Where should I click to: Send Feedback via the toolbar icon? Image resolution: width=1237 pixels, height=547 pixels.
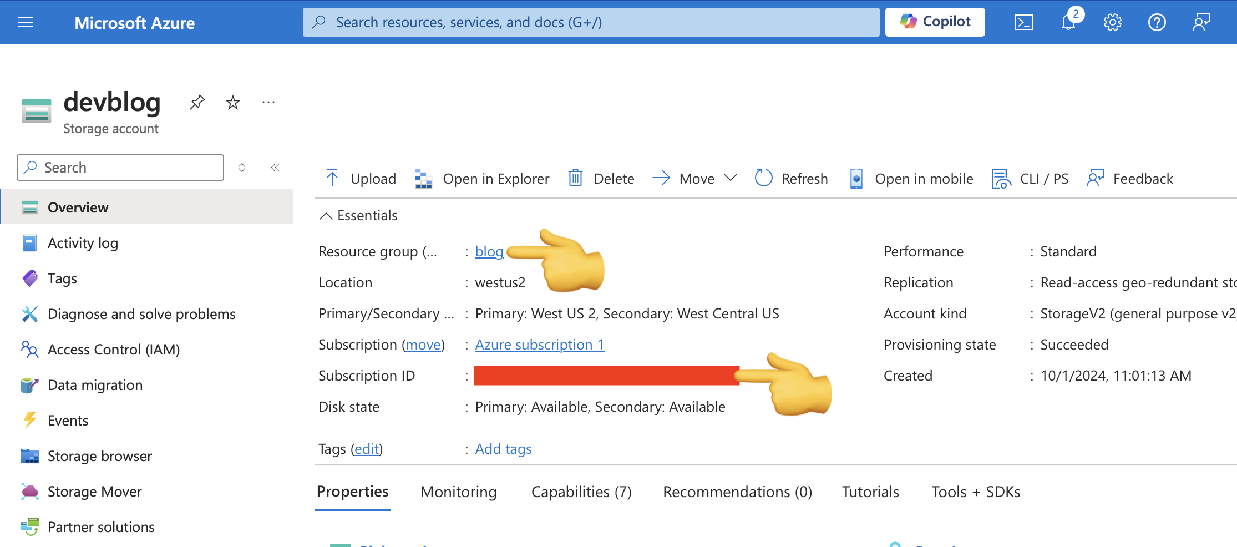(1130, 178)
